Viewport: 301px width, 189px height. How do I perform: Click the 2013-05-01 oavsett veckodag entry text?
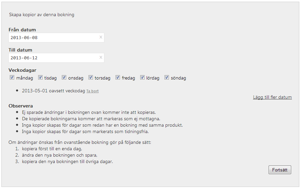(x=54, y=91)
